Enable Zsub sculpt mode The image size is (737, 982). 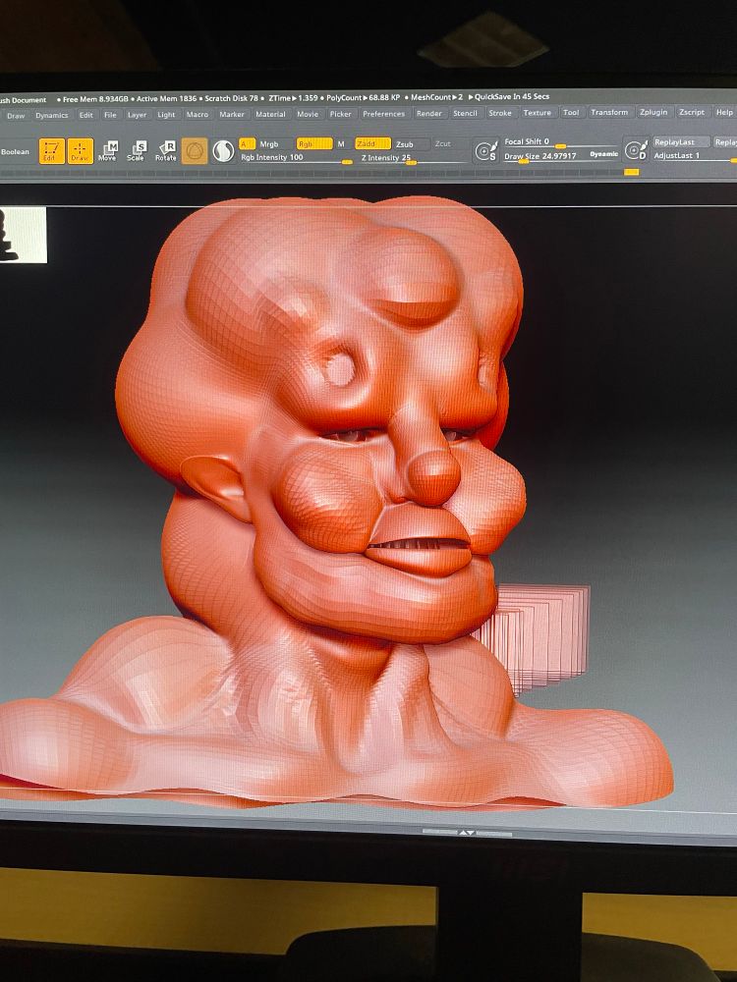[411, 144]
